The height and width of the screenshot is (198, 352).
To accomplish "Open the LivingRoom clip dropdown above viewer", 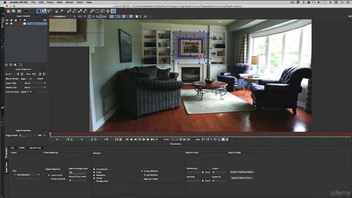I will pyautogui.click(x=63, y=16).
